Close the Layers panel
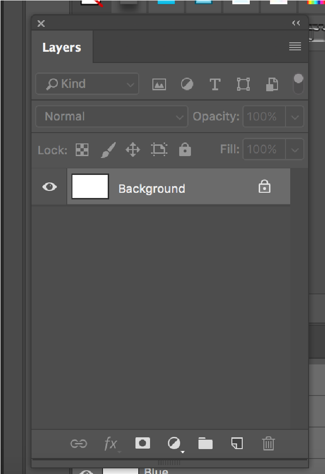325x474 pixels. click(41, 24)
